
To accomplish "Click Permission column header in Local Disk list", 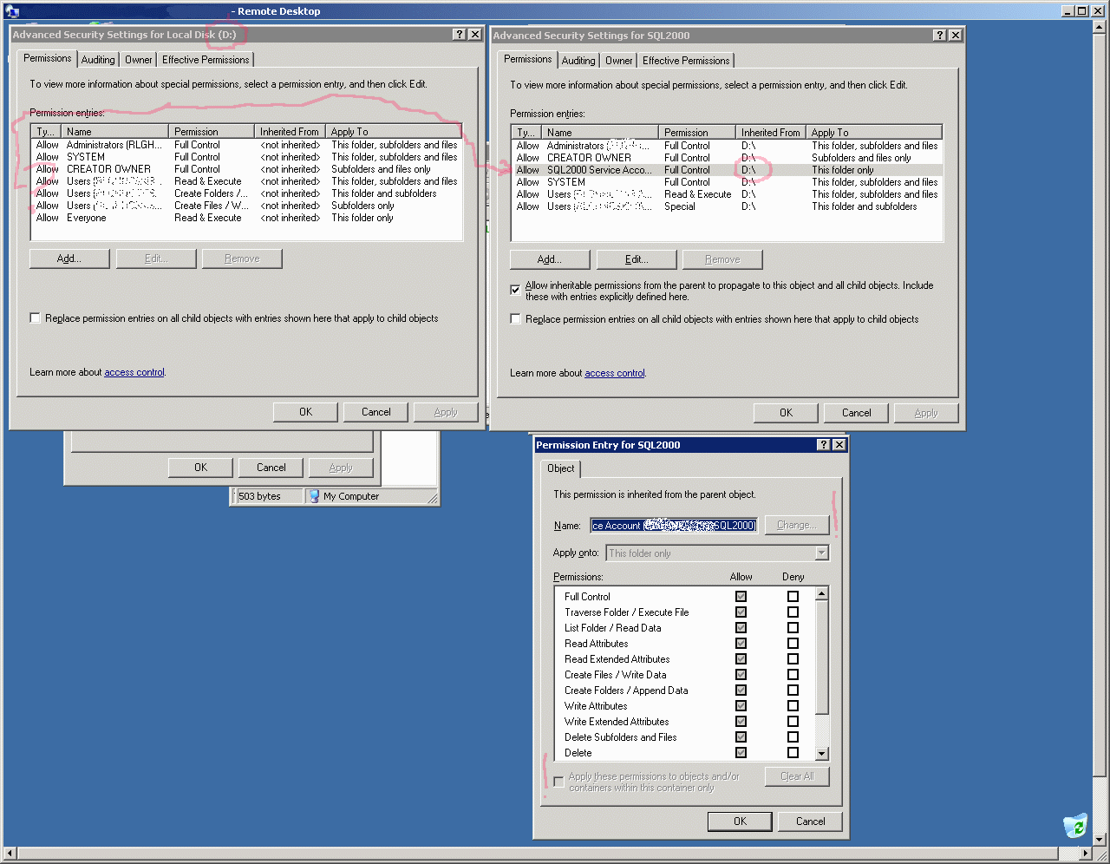I will click(x=212, y=132).
